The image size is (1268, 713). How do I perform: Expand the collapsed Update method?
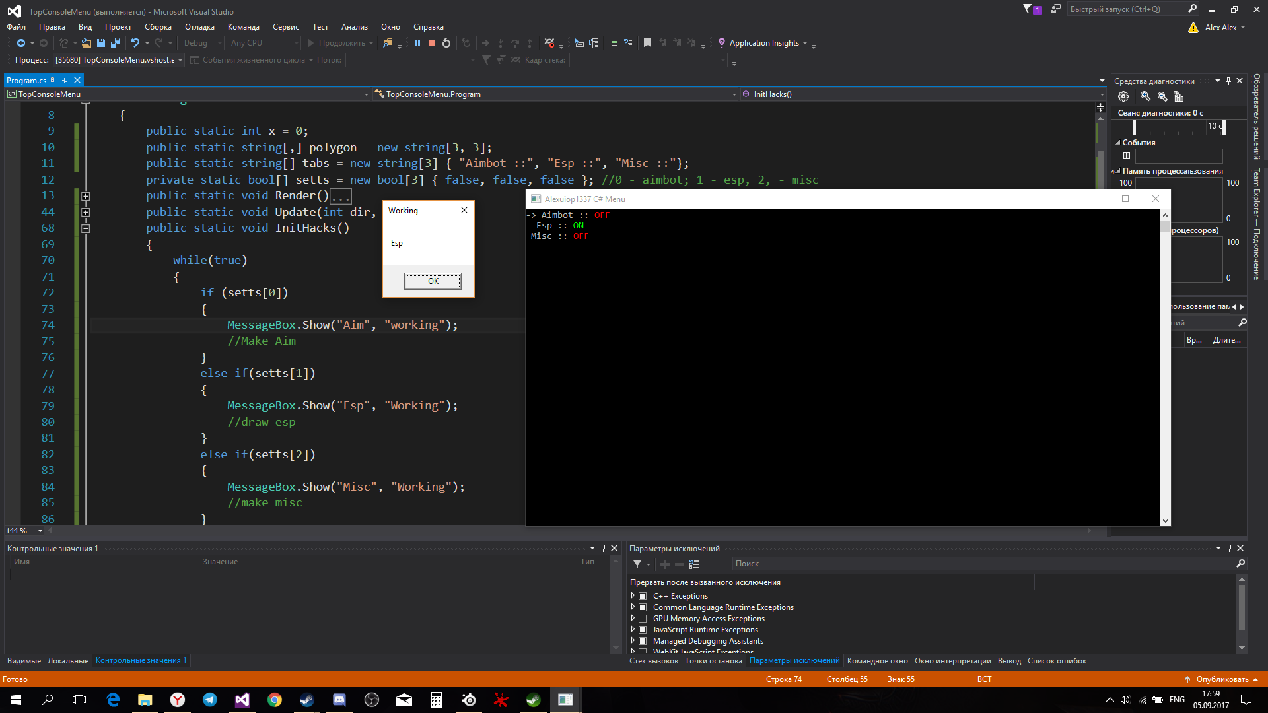point(86,213)
